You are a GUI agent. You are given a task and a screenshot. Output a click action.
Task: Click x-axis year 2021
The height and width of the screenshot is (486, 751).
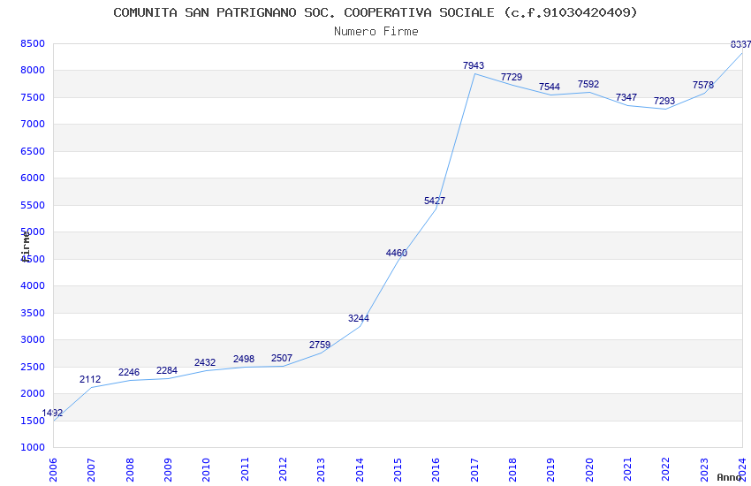click(628, 469)
